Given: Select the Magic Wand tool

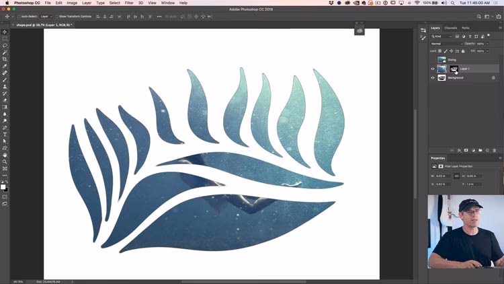Looking at the screenshot, I should [5, 52].
